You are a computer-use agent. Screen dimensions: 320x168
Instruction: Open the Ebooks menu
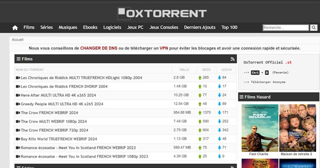[x=90, y=27]
